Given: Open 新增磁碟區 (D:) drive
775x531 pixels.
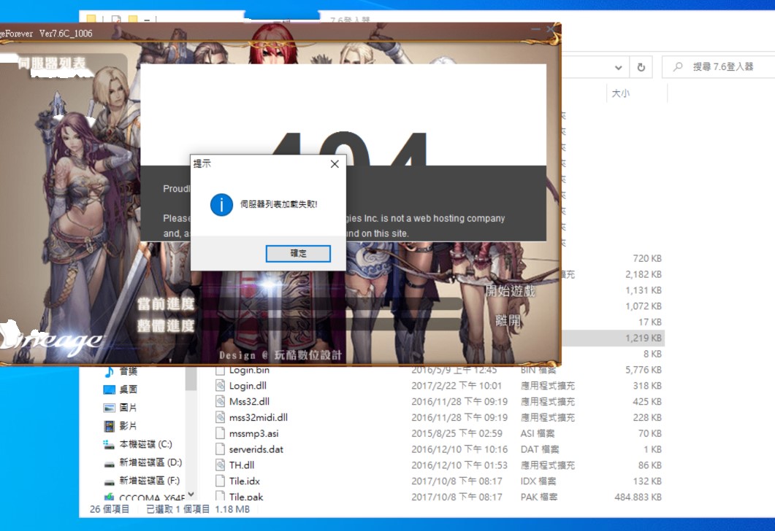Looking at the screenshot, I should pos(150,462).
